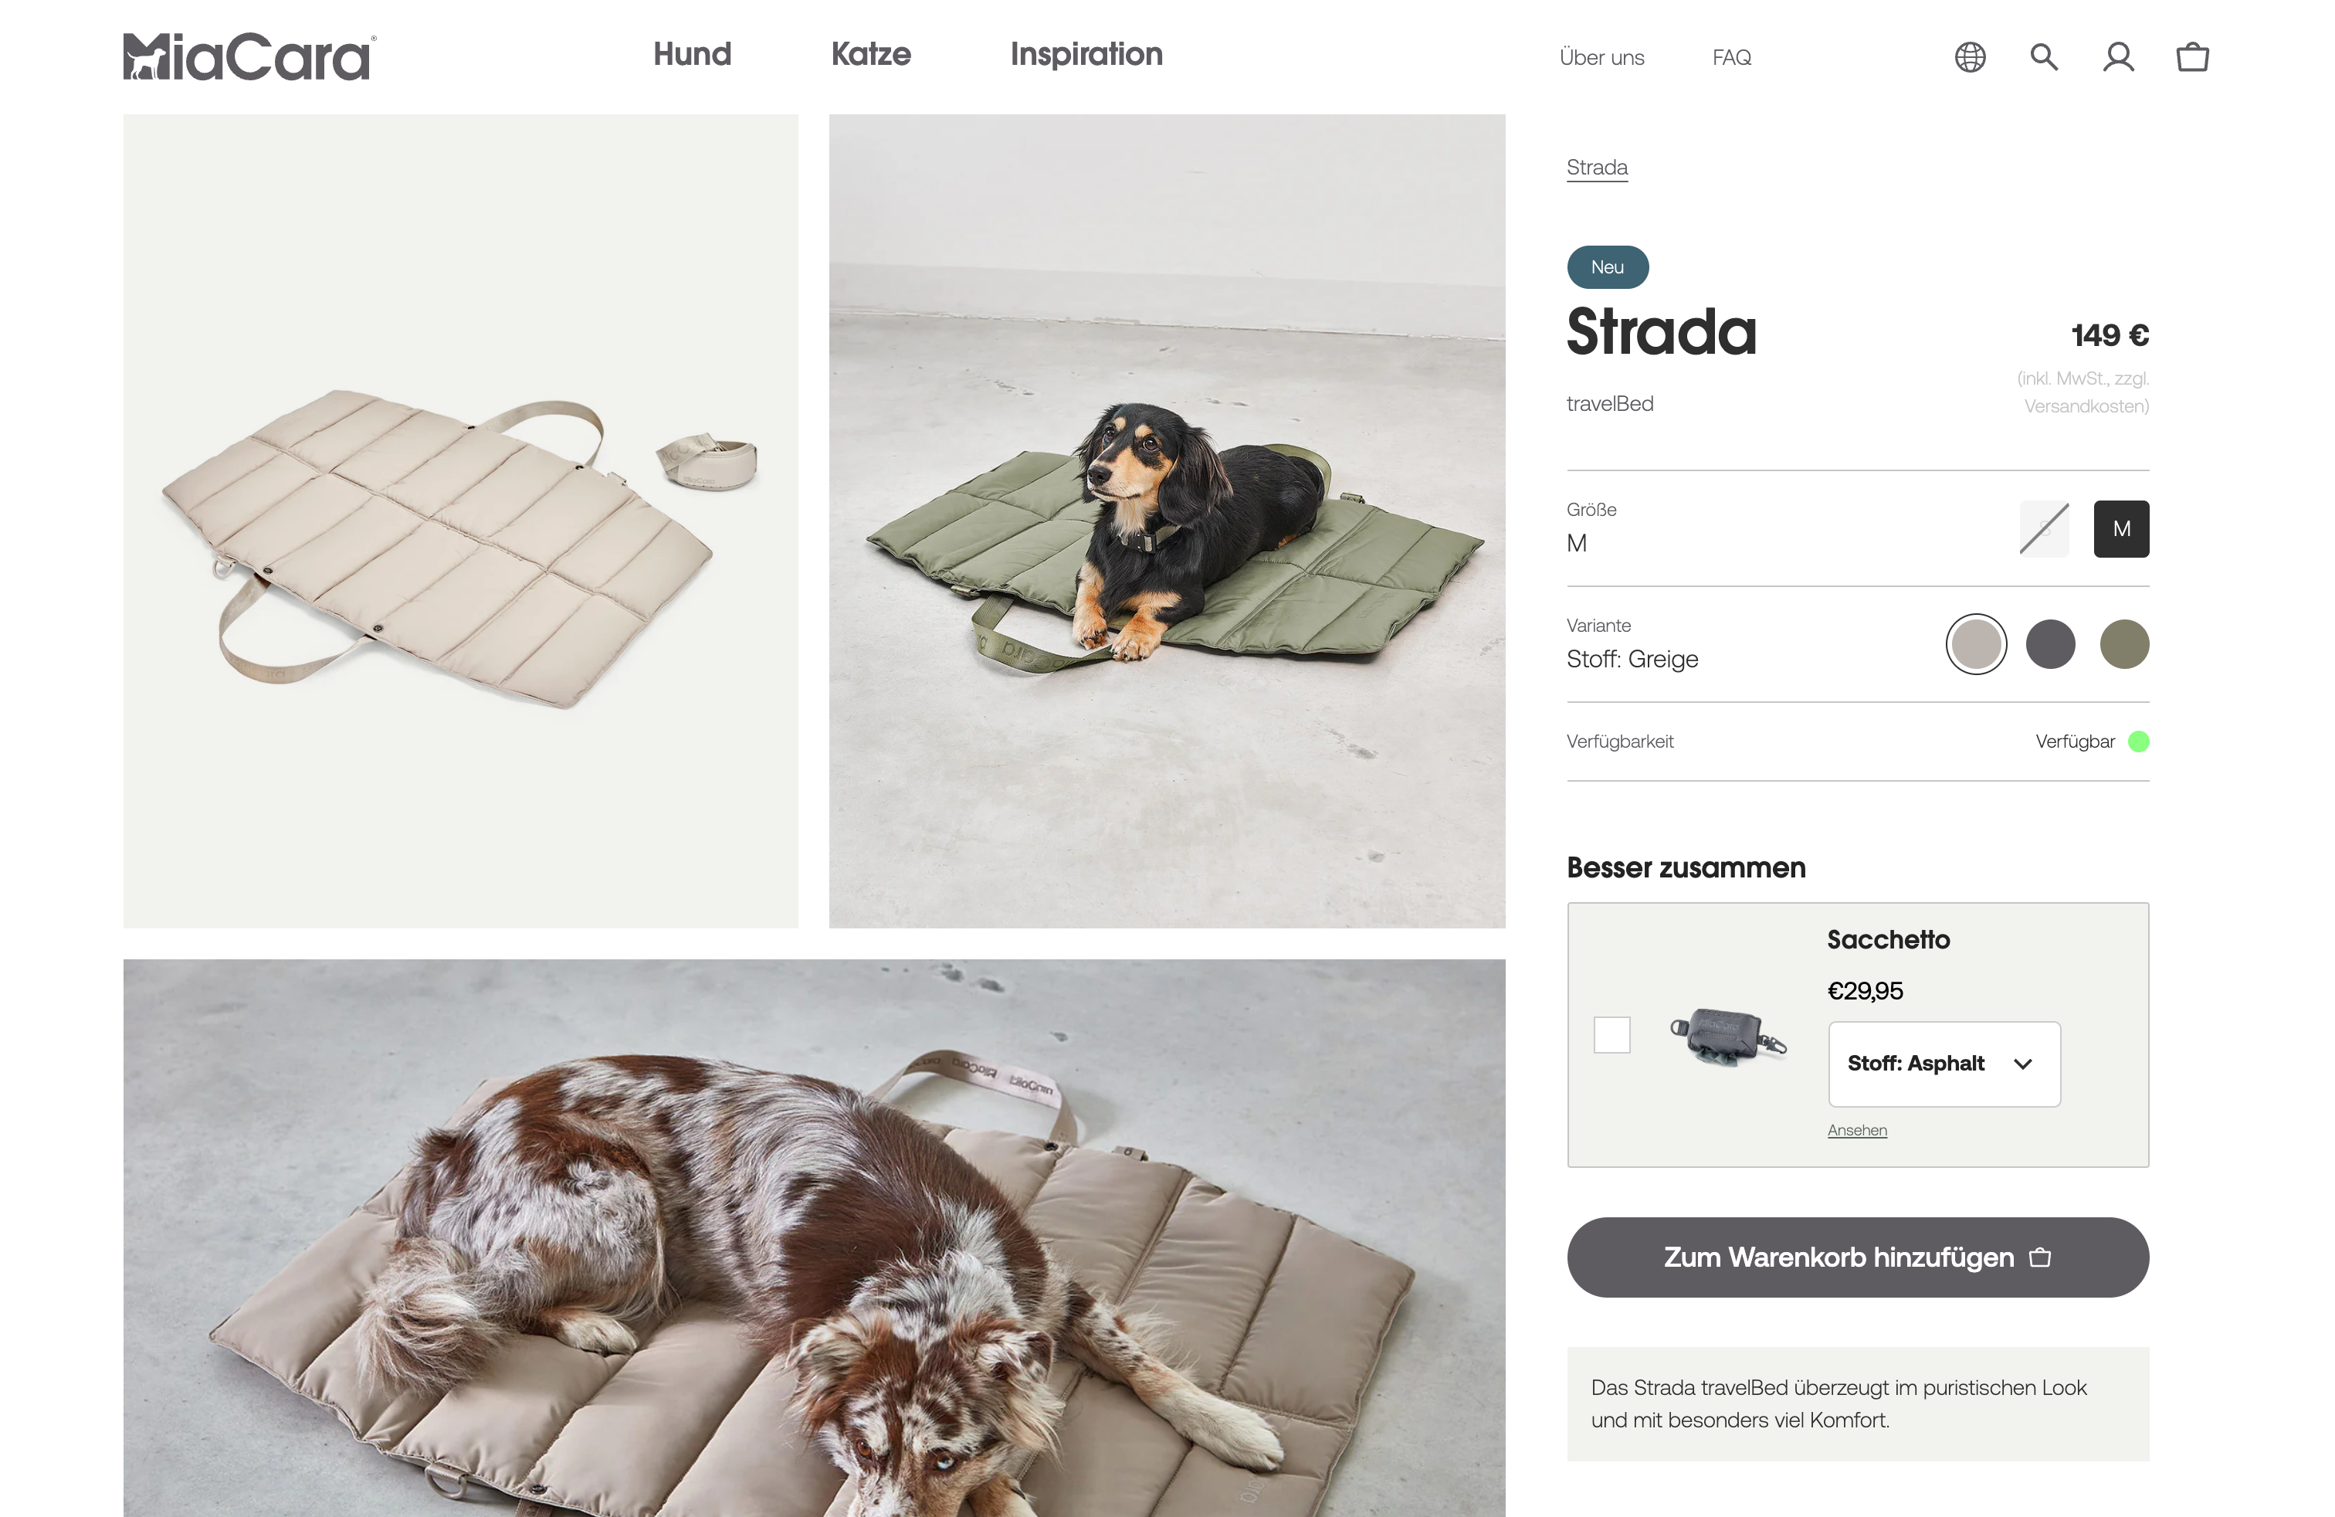Open the Katze navigation menu
The image size is (2335, 1517).
871,54
